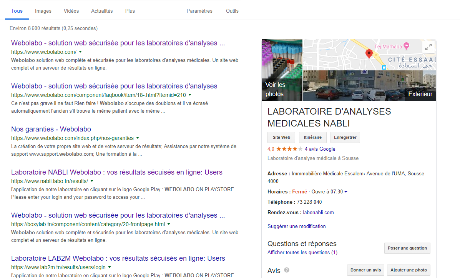Open dropdown arrow beside the nabli.labo.tn URL

click(x=92, y=181)
